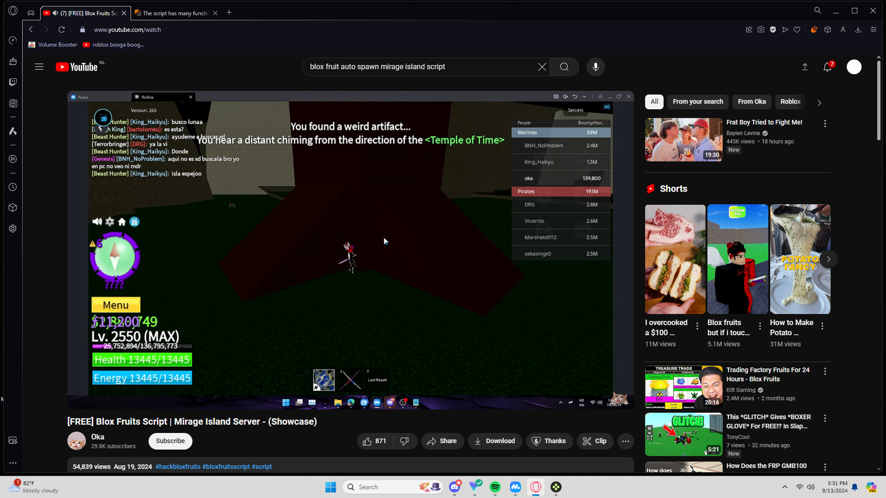The height and width of the screenshot is (498, 886).
Task: Click the YouTube search input field
Action: (420, 67)
